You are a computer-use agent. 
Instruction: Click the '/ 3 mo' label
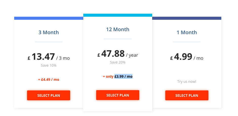coord(63,58)
